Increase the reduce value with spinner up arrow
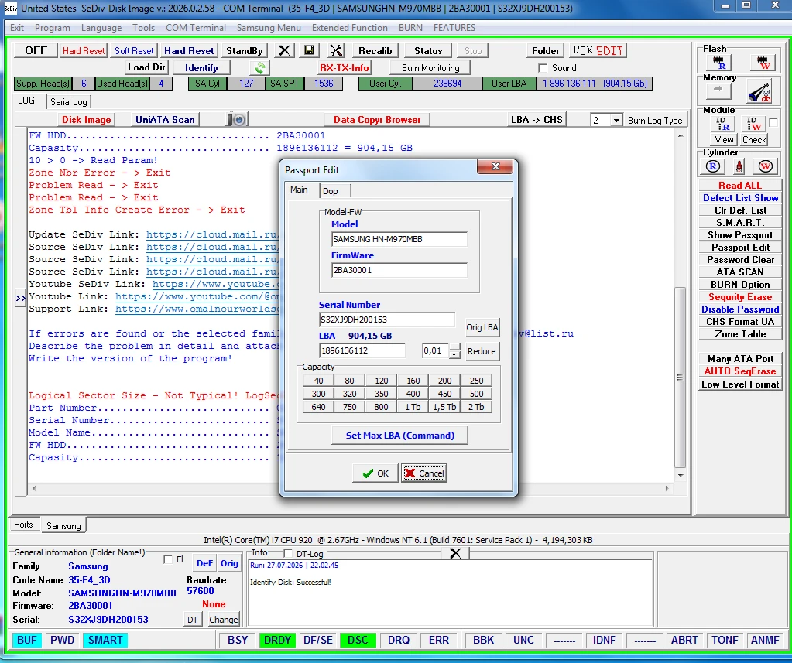This screenshot has width=792, height=663. [x=454, y=347]
